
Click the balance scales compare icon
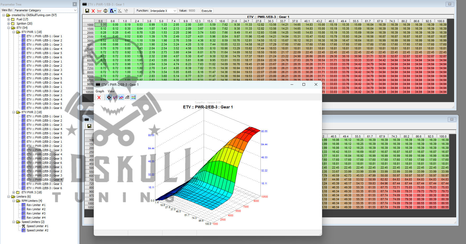click(x=105, y=11)
